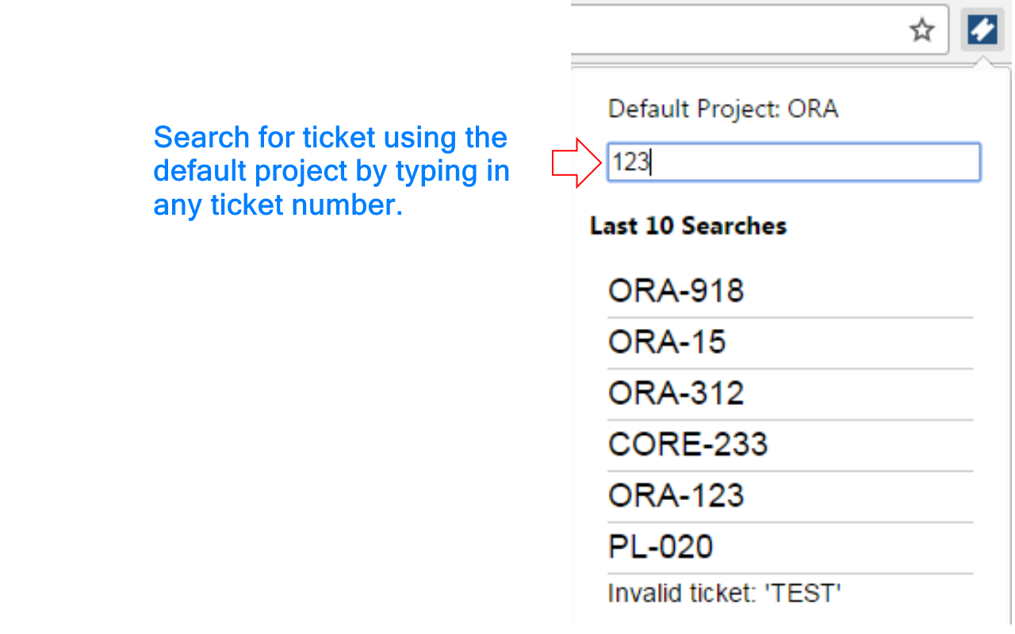Click the JIRA extension icon in the toolbar
This screenshot has width=1015, height=634.
point(982,29)
